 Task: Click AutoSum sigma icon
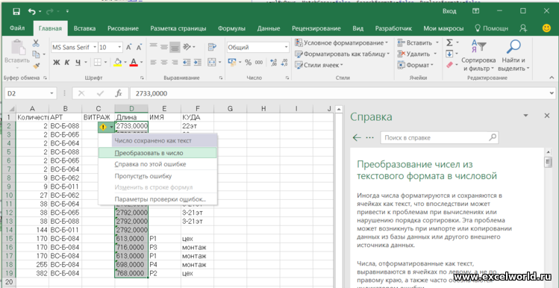click(x=449, y=43)
